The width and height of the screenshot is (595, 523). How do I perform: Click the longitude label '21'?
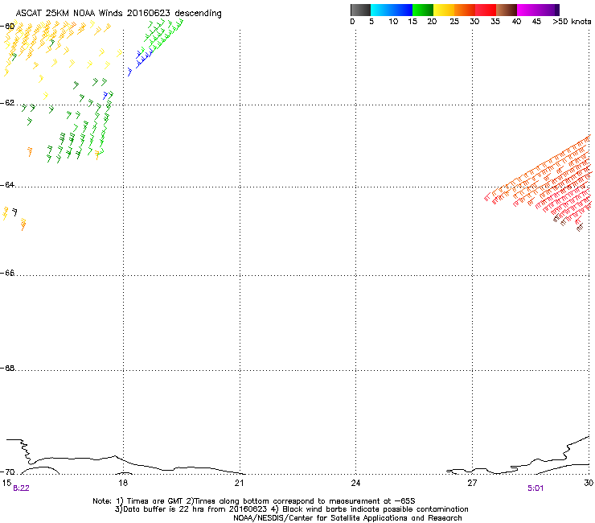(239, 483)
